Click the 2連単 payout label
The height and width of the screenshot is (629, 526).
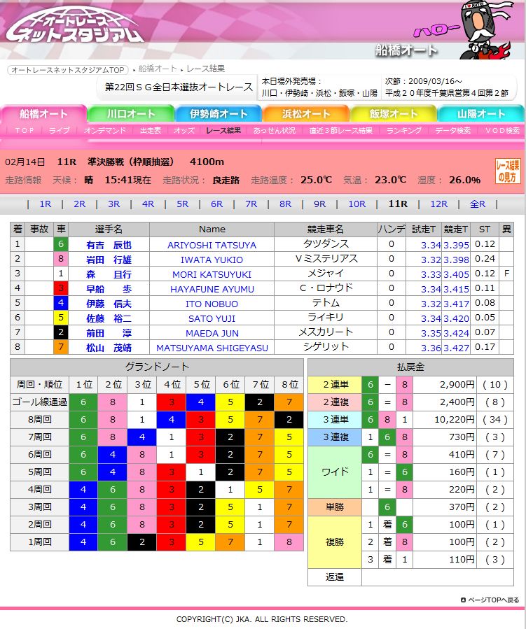[335, 385]
